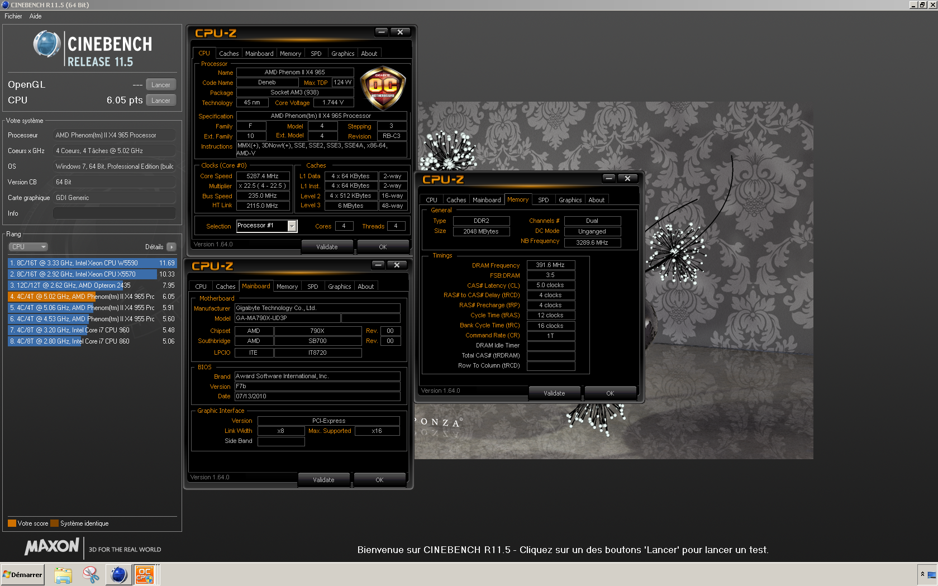
Task: Click the NB Frequency 3289.6 MHz value
Action: point(592,242)
